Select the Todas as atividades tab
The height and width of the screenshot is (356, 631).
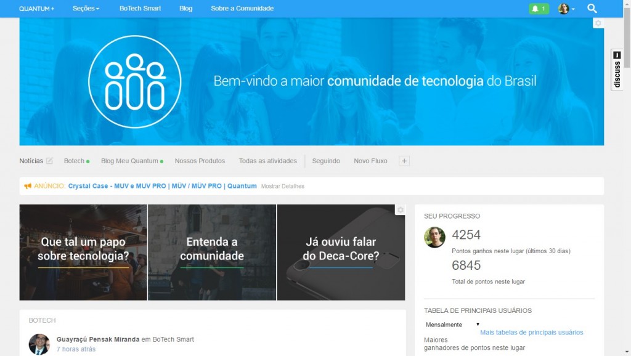click(267, 161)
